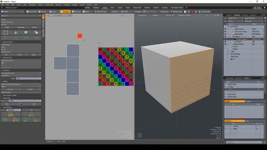Click the UV relax figure tool icon
This screenshot has width=267, height=150.
(16, 32)
